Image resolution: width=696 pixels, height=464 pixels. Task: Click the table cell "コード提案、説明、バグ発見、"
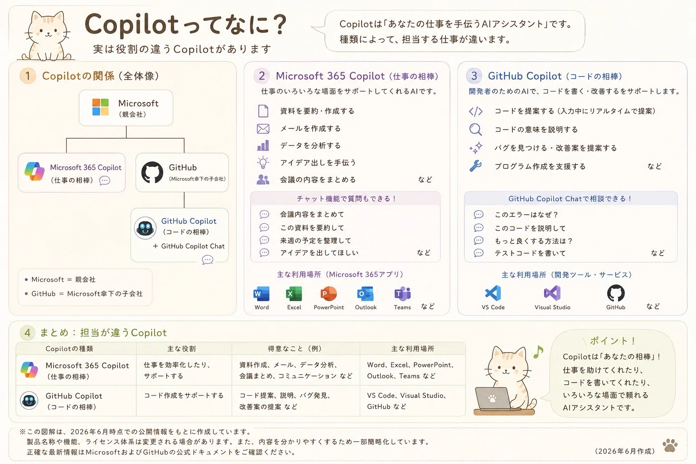pyautogui.click(x=285, y=395)
